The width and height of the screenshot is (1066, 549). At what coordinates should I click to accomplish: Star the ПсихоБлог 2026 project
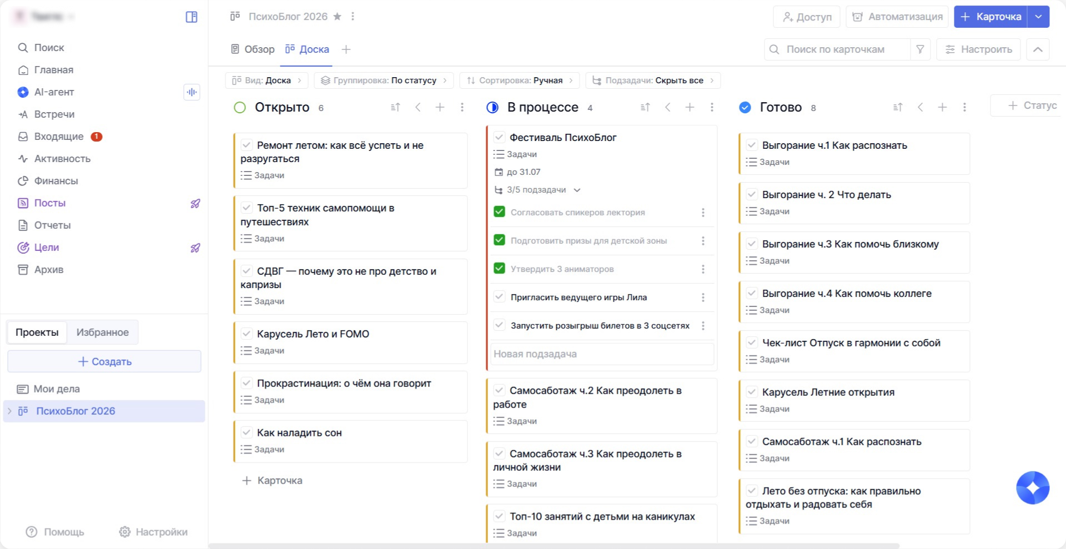pyautogui.click(x=337, y=17)
